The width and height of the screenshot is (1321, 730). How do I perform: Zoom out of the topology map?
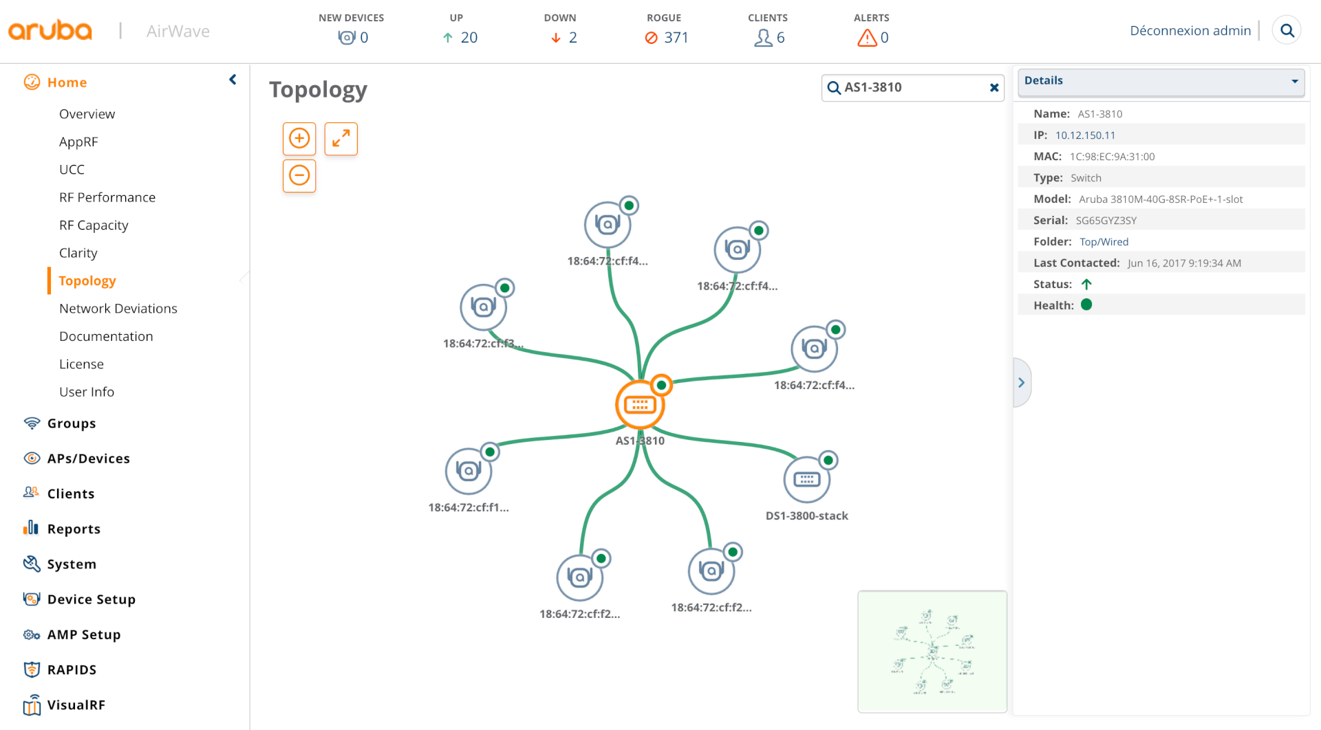click(x=299, y=176)
